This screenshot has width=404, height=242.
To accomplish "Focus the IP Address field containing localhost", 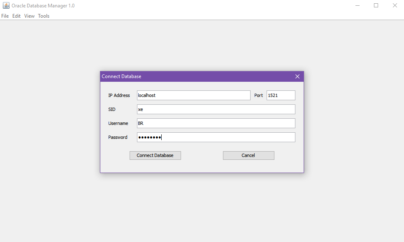I will 193,95.
